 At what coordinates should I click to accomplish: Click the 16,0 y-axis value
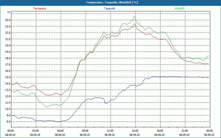point(8,71)
